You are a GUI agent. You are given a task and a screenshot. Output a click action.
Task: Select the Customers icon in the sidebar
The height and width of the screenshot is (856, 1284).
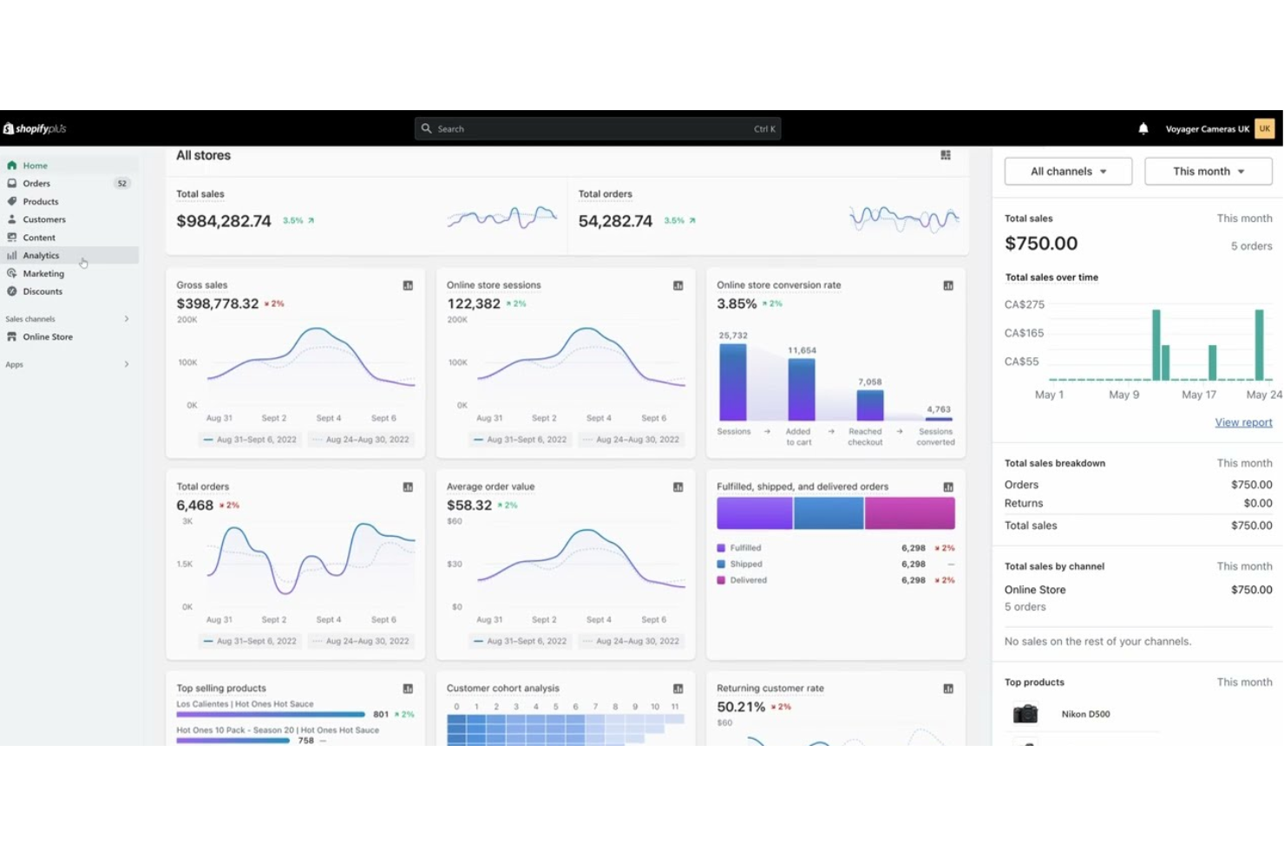[12, 219]
